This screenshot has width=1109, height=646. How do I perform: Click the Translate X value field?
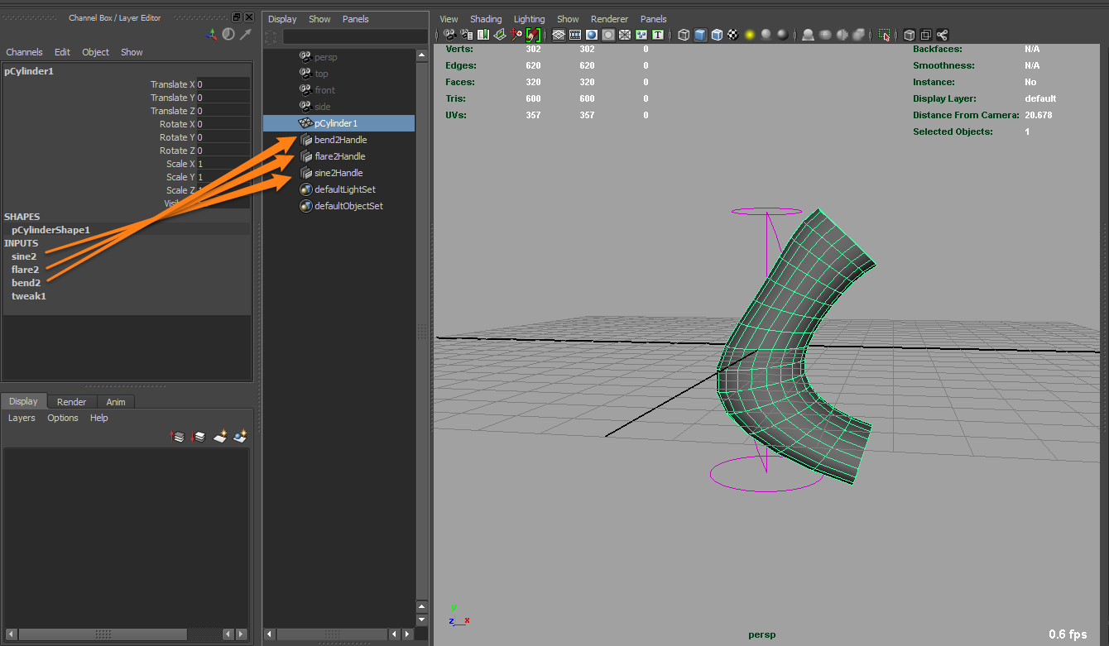(x=220, y=84)
